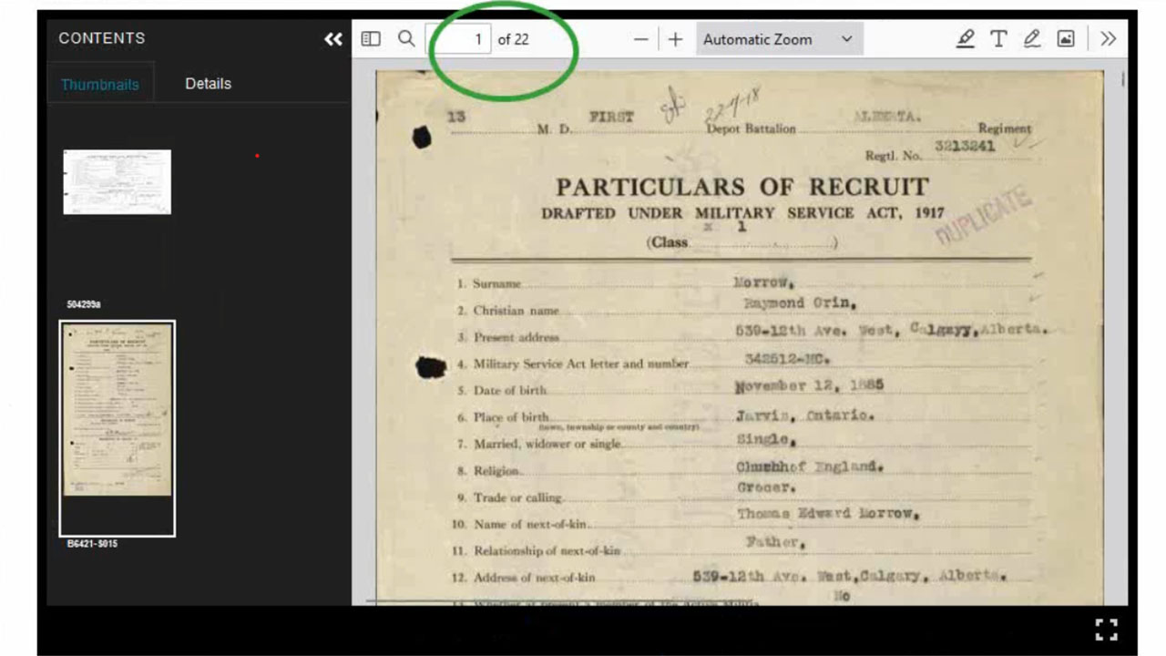Switch to the Details tab
This screenshot has width=1166, height=656.
pos(208,83)
